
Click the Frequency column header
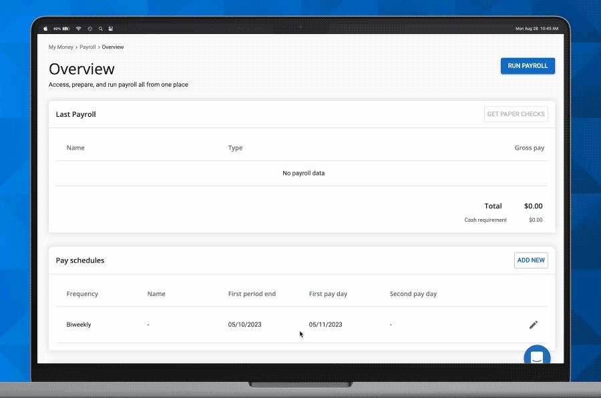pyautogui.click(x=82, y=294)
